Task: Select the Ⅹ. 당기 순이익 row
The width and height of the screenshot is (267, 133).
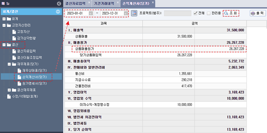Action: (x=156, y=130)
